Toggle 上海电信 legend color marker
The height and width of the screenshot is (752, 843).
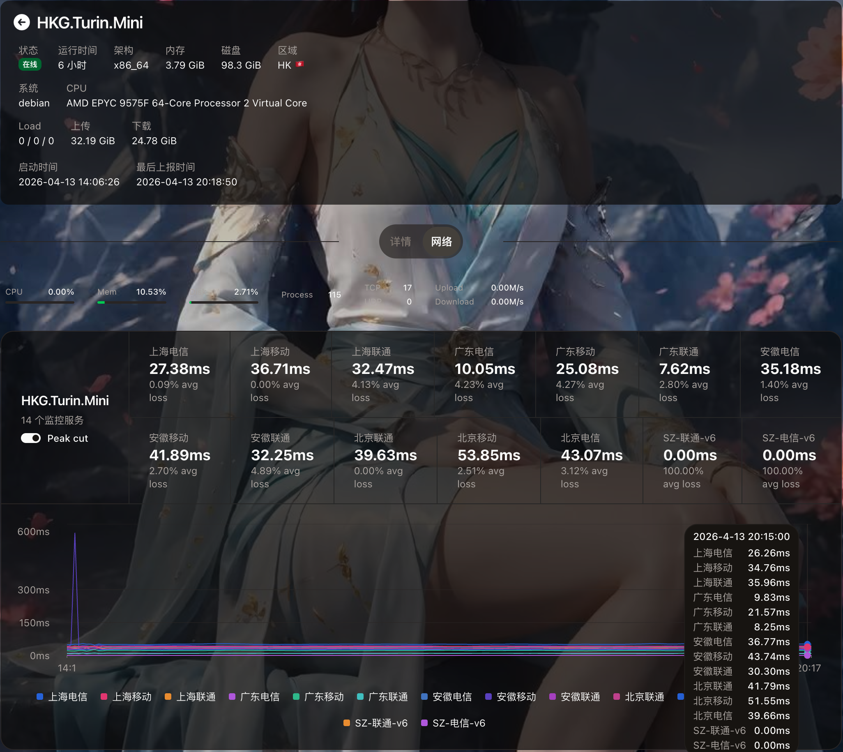pos(40,697)
